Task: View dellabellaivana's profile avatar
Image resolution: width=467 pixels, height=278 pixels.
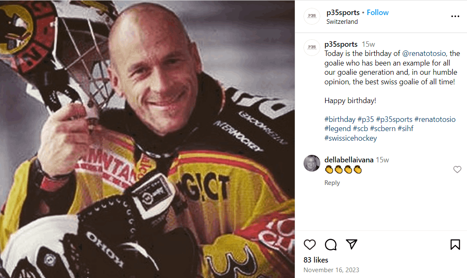Action: pos(312,163)
